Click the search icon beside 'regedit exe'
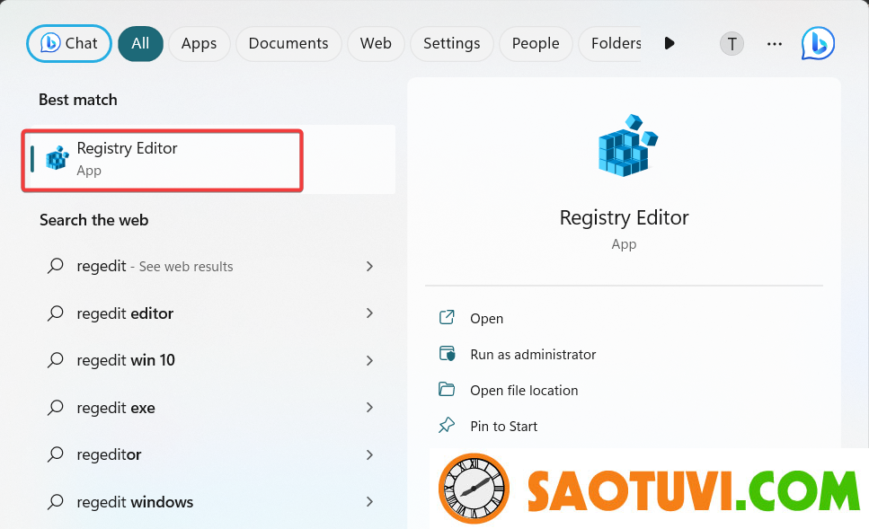Image resolution: width=869 pixels, height=529 pixels. click(x=56, y=408)
